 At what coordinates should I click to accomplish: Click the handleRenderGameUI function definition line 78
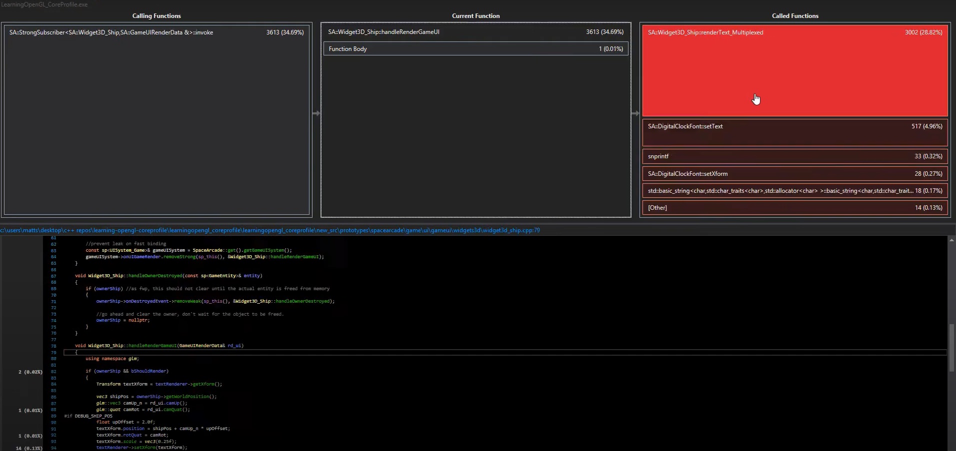[x=159, y=346]
